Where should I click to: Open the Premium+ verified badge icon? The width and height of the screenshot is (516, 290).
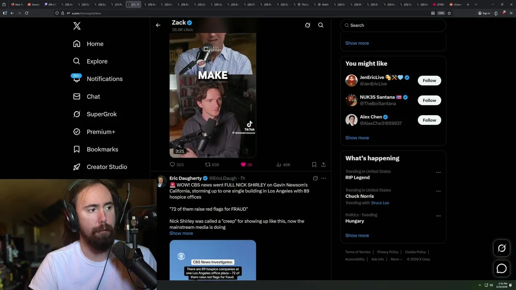point(77,132)
